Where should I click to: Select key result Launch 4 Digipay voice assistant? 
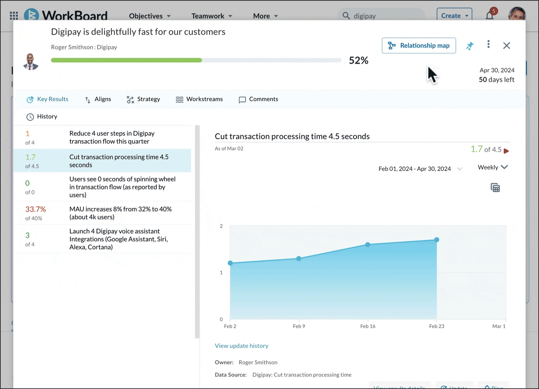pyautogui.click(x=102, y=239)
